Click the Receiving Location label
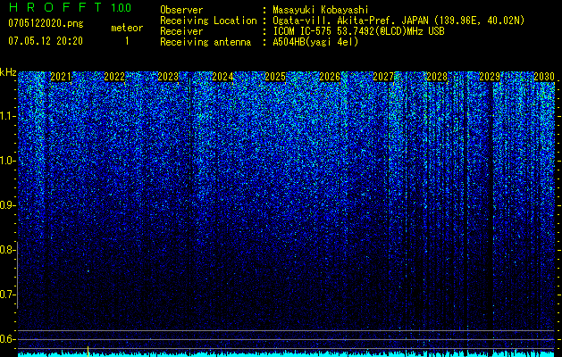The image size is (562, 357). pos(208,21)
